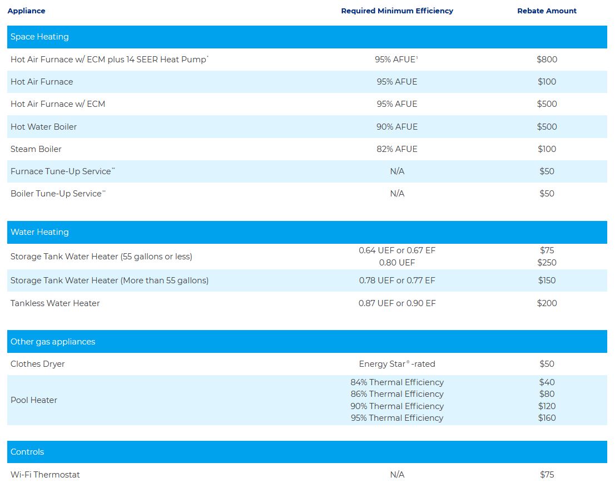This screenshot has height=487, width=615.
Task: Select the Pool Heater appliance label
Action: point(34,400)
